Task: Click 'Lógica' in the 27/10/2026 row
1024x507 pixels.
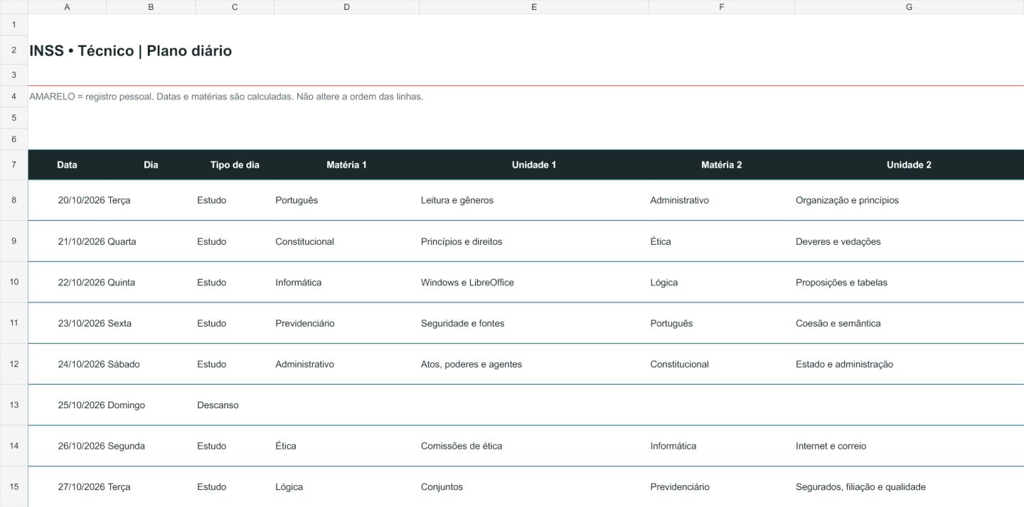Action: (346, 487)
